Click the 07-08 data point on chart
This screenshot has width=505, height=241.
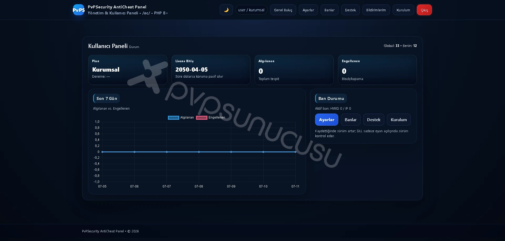pos(199,152)
